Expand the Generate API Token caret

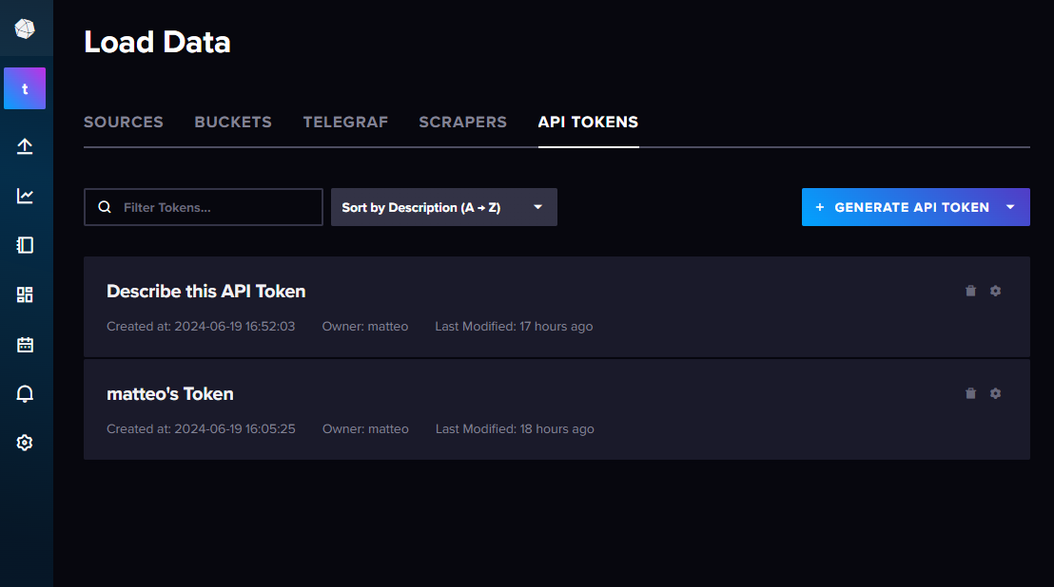tap(1010, 207)
